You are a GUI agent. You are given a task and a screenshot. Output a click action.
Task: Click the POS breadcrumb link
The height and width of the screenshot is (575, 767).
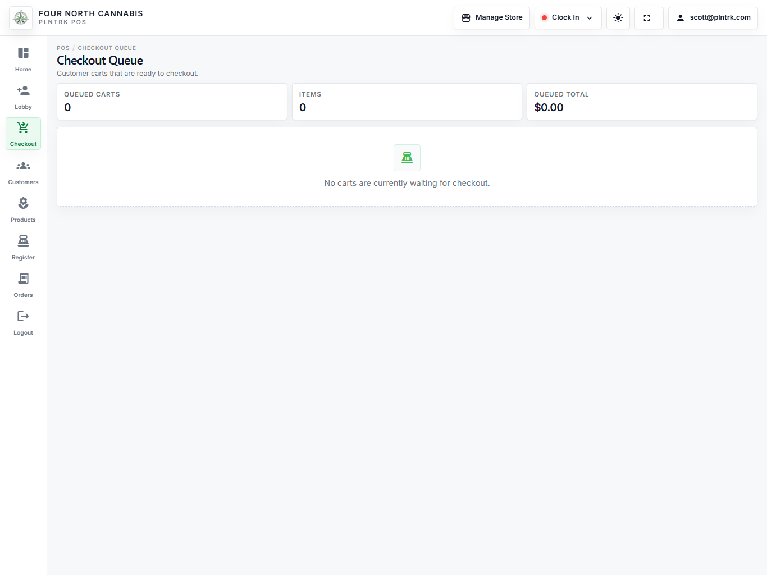(63, 48)
